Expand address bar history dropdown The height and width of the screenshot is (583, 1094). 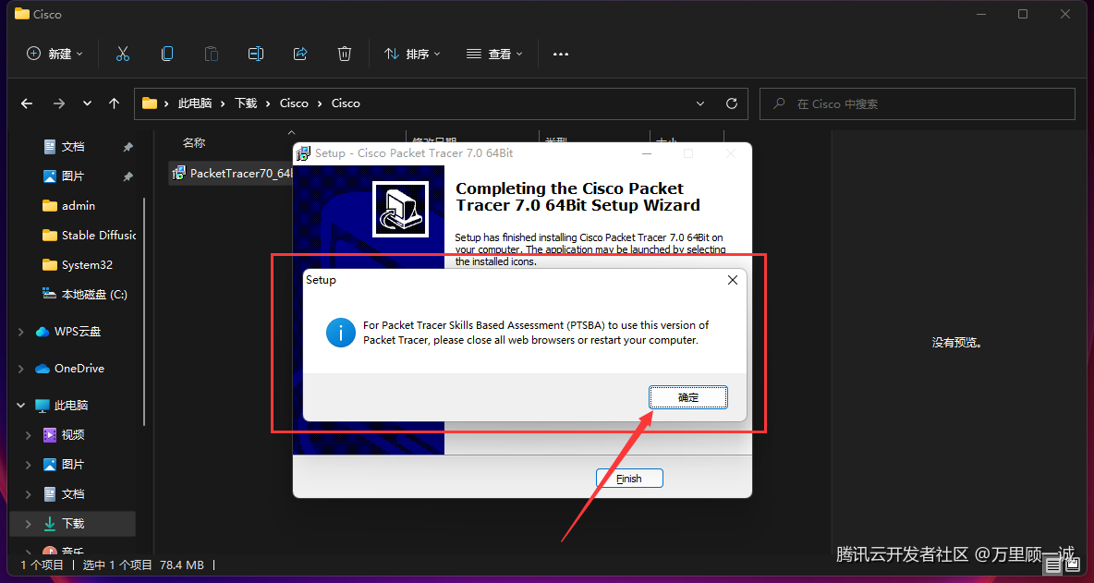(700, 103)
